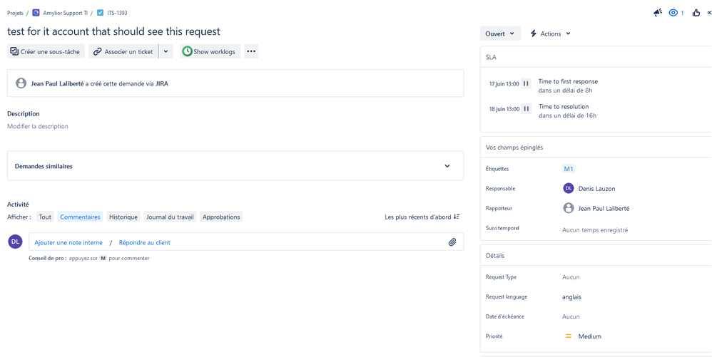Viewport: 712px width, 357px height.
Task: Click pause icon for Time to resolution
Action: pos(526,108)
